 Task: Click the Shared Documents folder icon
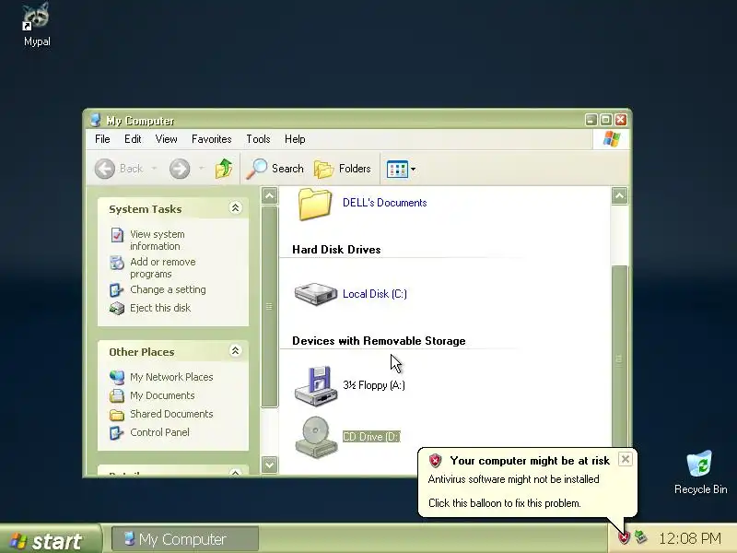tap(117, 414)
